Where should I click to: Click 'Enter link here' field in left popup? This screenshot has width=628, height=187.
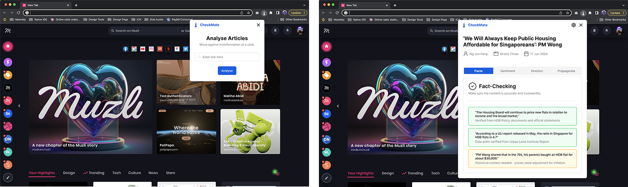227,57
